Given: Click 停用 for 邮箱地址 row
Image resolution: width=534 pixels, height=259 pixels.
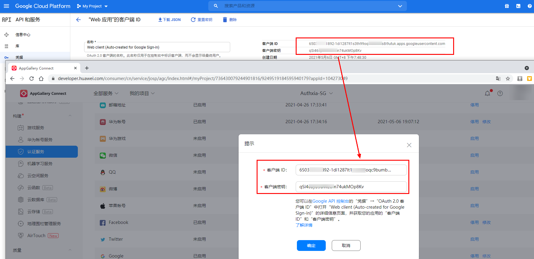Looking at the screenshot, I should pos(474,105).
